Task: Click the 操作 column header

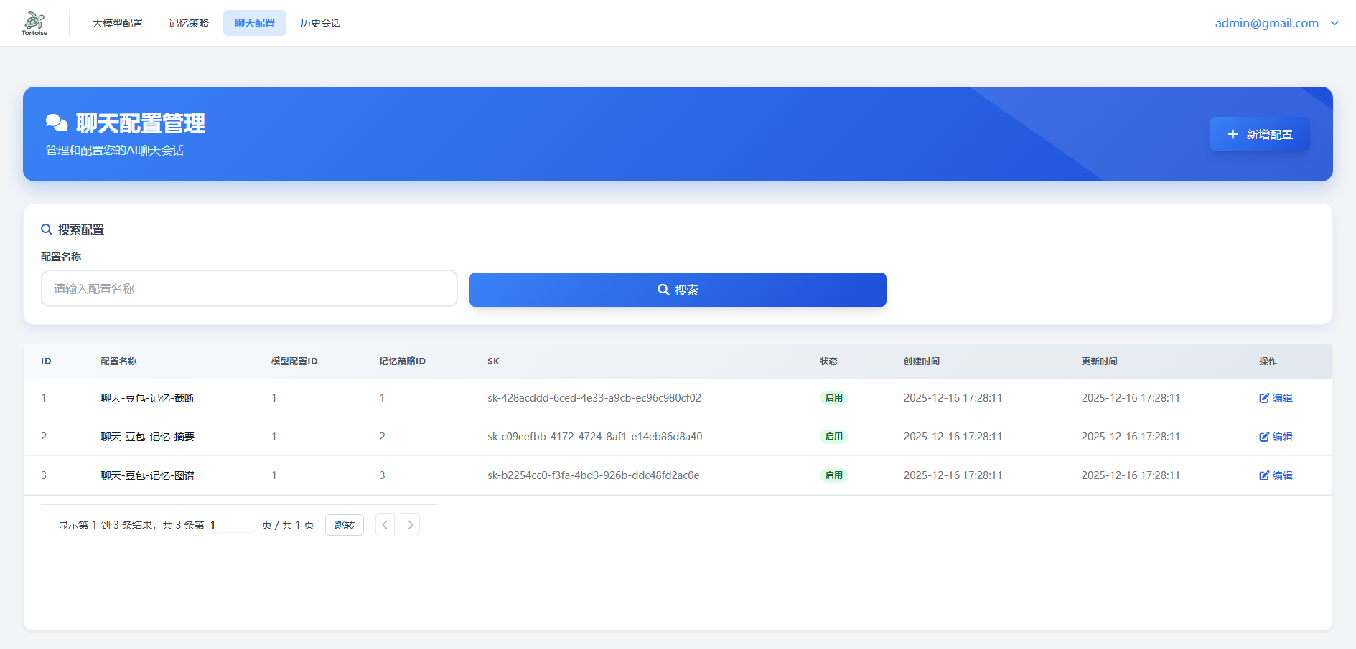Action: point(1268,361)
